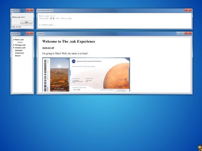This screenshot has height=151, width=202.
Task: Click the Copyright line in Command Prompt
Action: coord(55,18)
